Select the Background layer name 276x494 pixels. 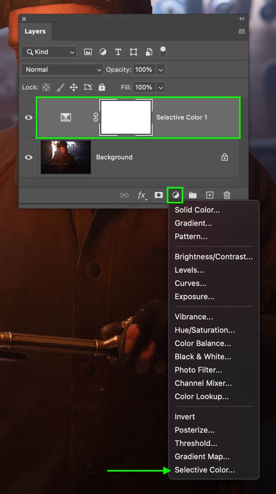point(114,157)
